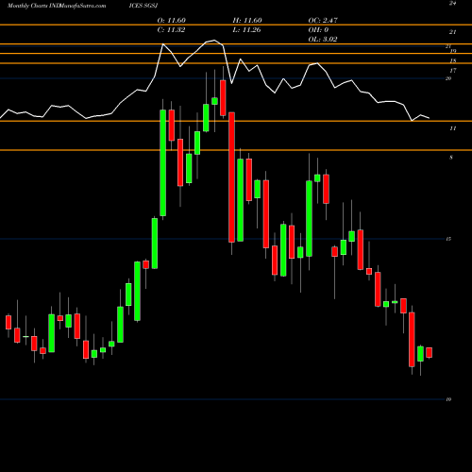Click the 'ICES SGSJ' symbol label
The image size is (472, 472).
(143, 6)
